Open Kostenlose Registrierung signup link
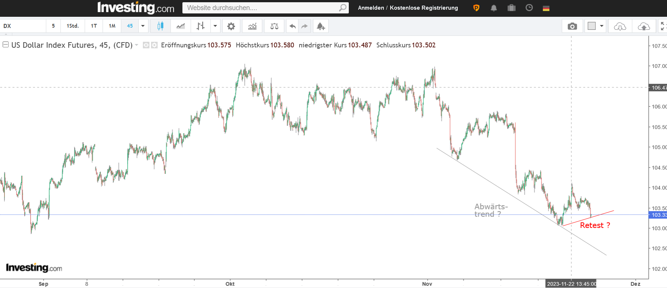This screenshot has width=667, height=288. point(424,8)
